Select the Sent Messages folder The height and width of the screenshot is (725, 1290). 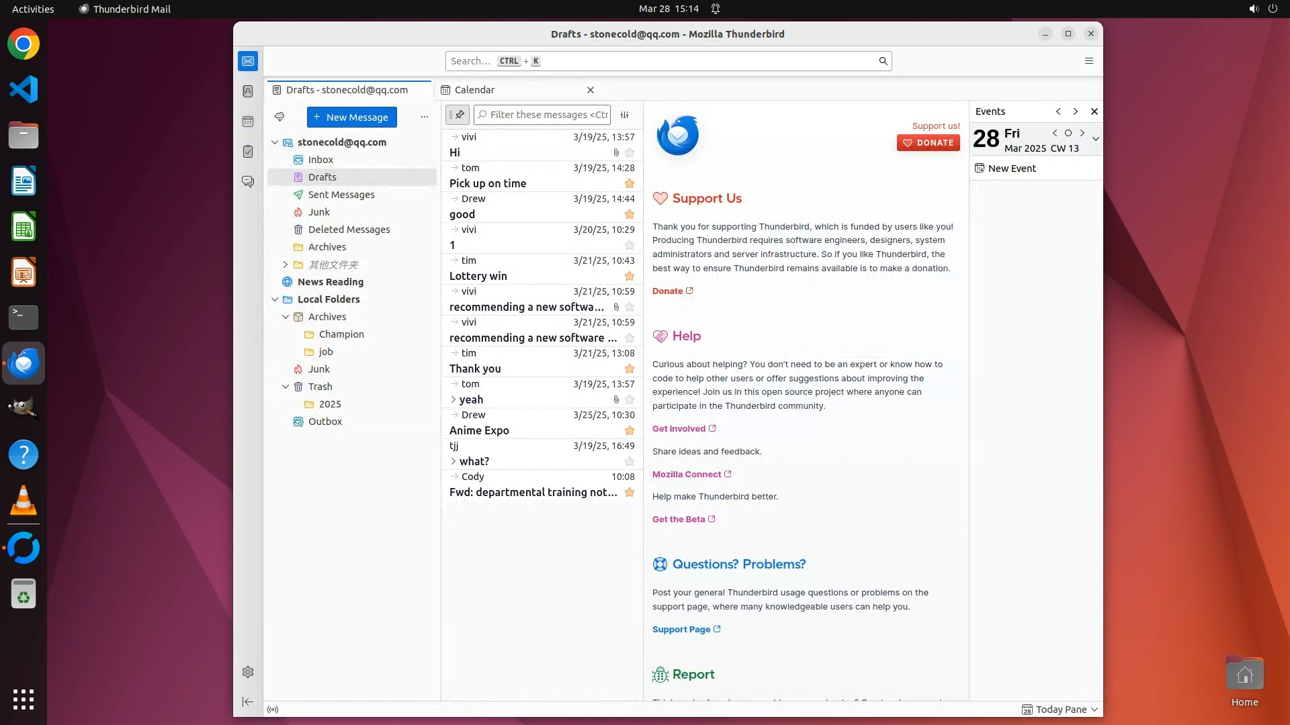point(341,195)
